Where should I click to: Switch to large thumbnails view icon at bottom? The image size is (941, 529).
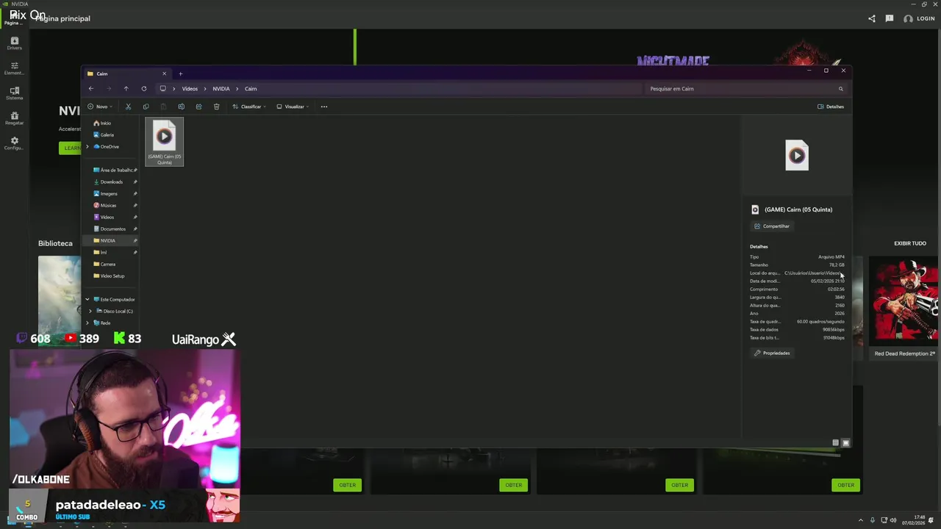(845, 443)
